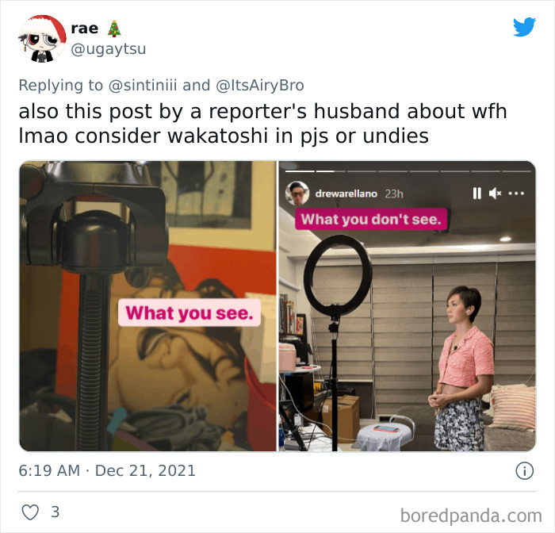Open the 6:19 AM Dec 21, 2021 timestamp
The height and width of the screenshot is (533, 555).
(107, 470)
